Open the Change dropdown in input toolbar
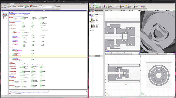The width and height of the screenshot is (176, 98). (x=27, y=7)
